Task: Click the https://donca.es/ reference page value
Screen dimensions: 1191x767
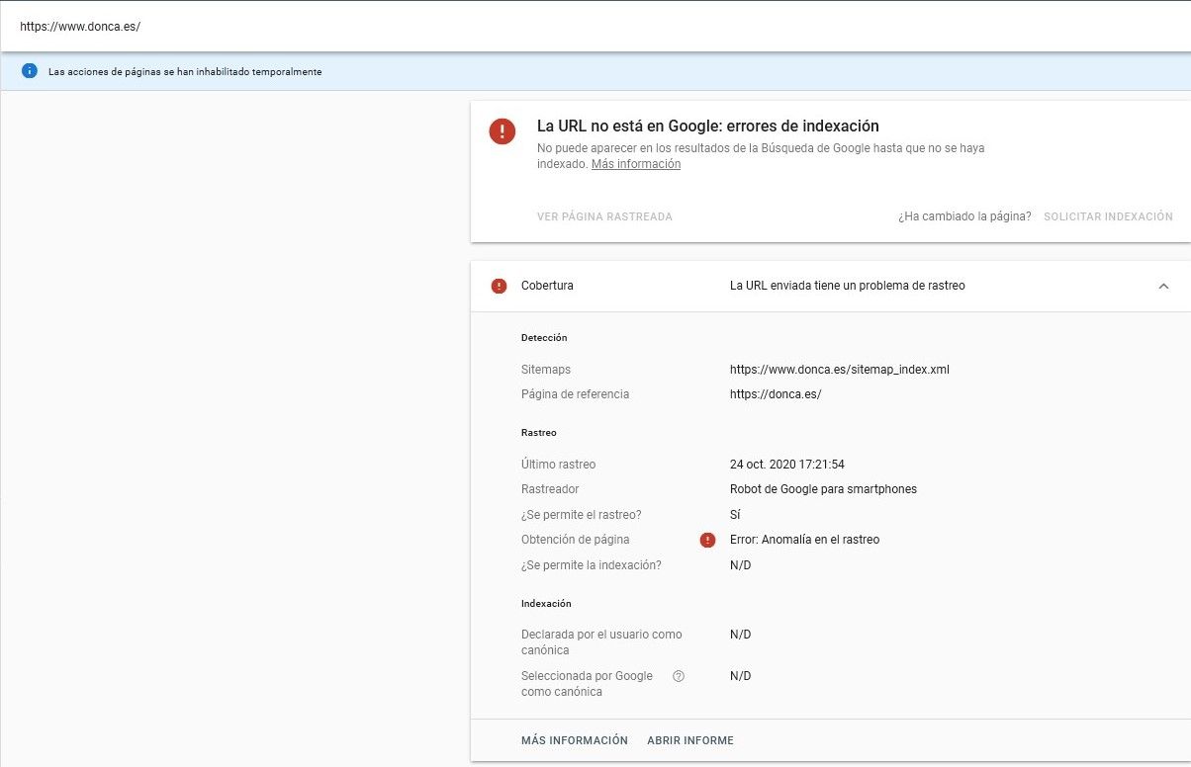Action: pyautogui.click(x=776, y=394)
